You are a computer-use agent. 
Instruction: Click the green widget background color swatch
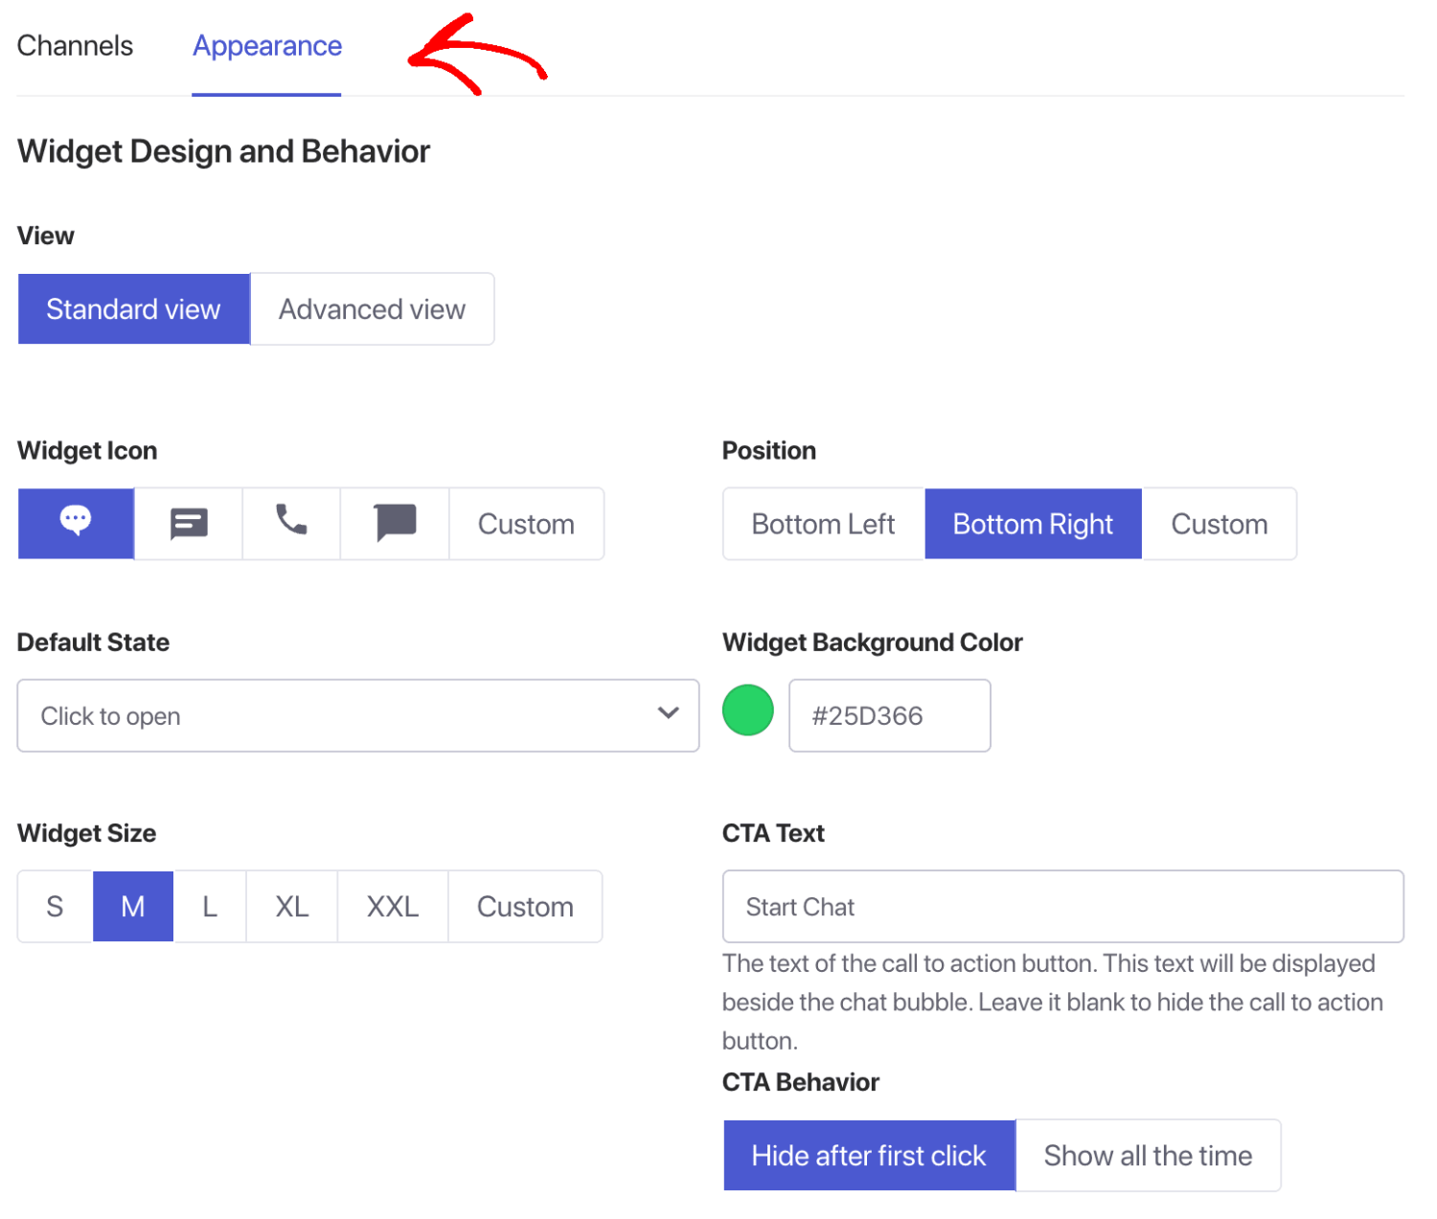click(x=747, y=710)
